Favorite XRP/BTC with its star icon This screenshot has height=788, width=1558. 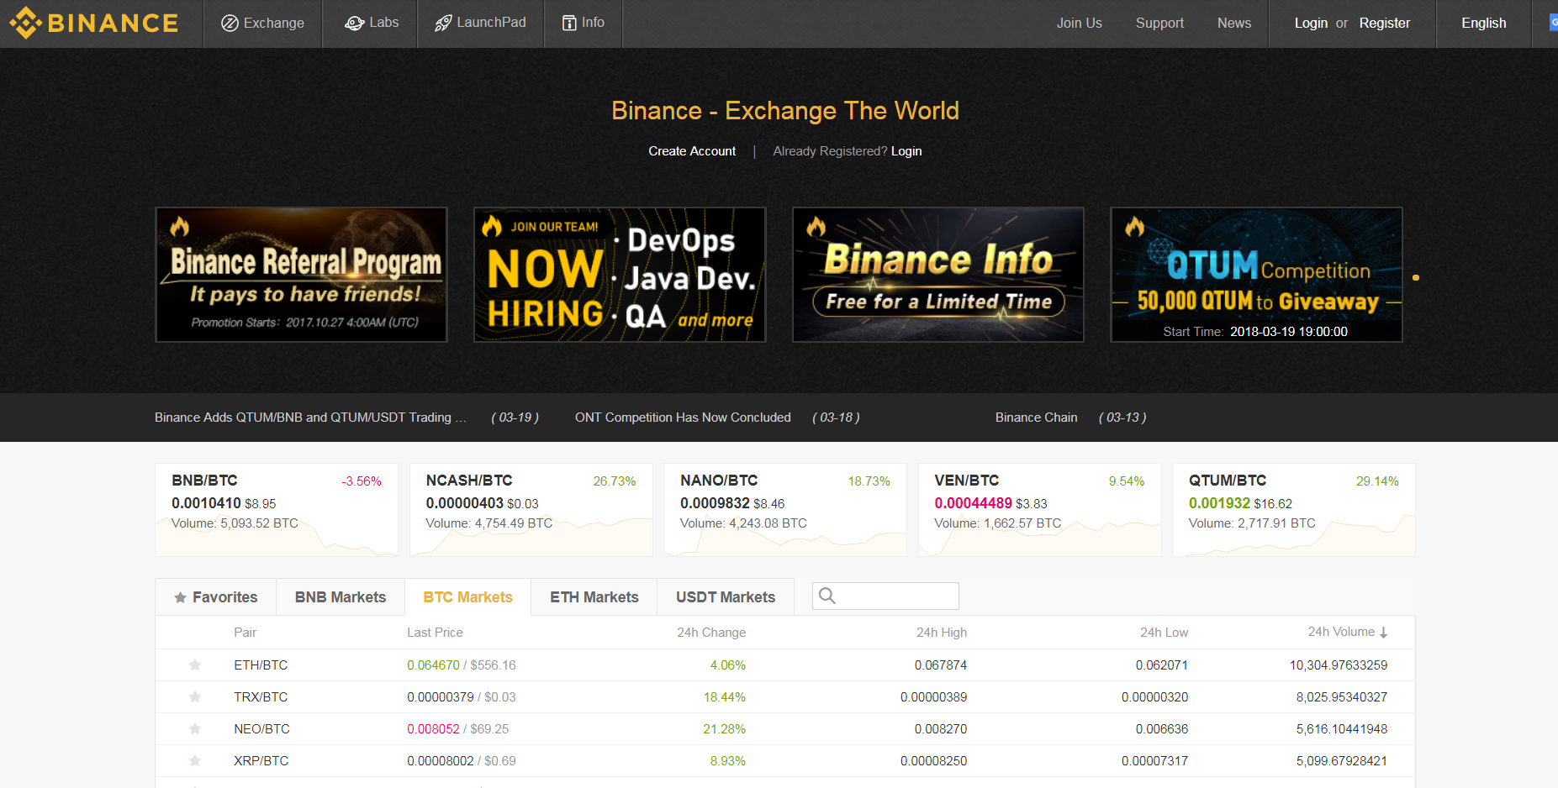[195, 761]
